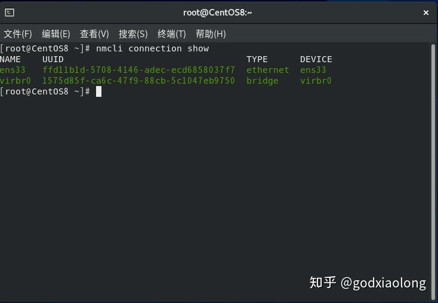Click the window title root@CentOS8:~
The image size is (438, 303).
[217, 12]
